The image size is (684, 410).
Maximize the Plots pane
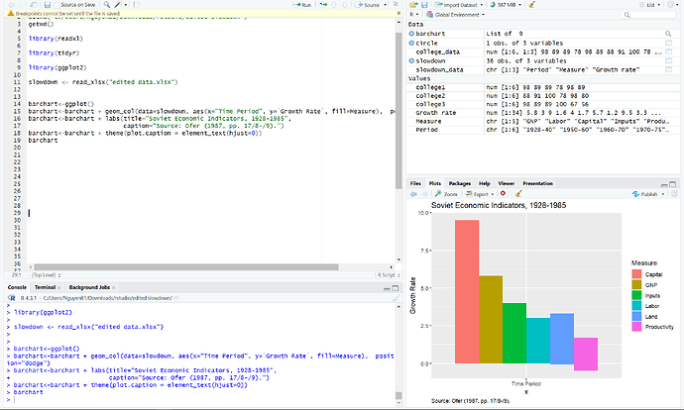tap(673, 184)
